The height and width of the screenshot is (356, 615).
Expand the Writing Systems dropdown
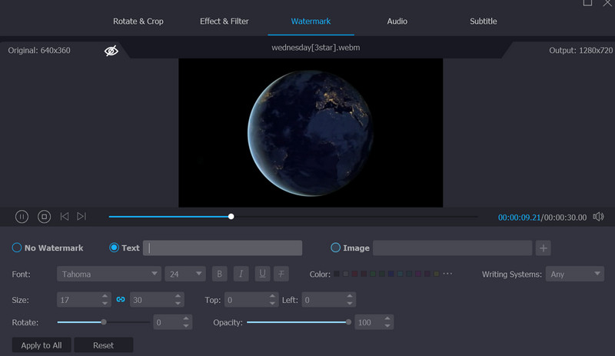coord(576,274)
